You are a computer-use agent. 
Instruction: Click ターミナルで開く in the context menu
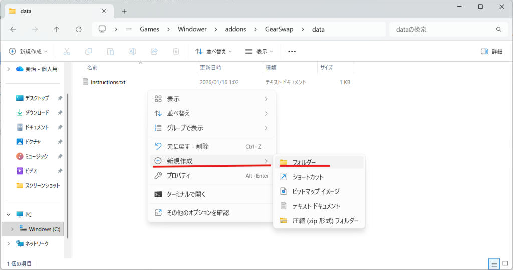pyautogui.click(x=186, y=194)
